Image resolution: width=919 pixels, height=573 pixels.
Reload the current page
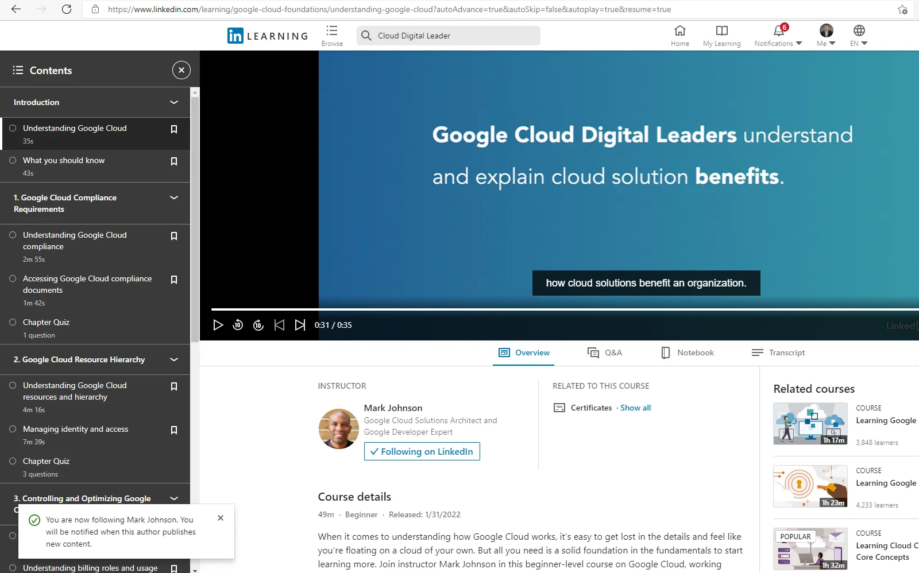point(67,9)
